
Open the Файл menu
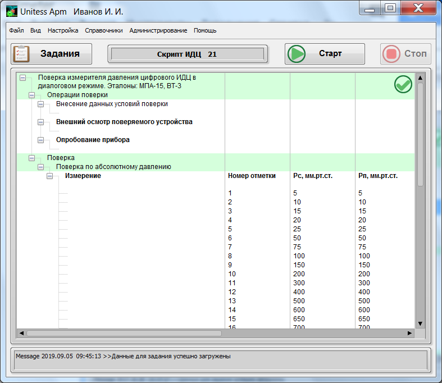[16, 30]
